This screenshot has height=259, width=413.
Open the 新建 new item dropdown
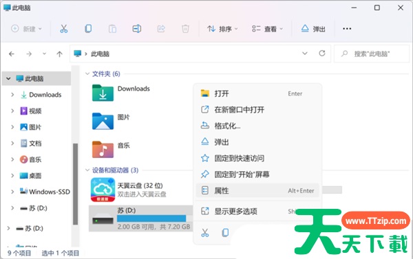pyautogui.click(x=26, y=29)
